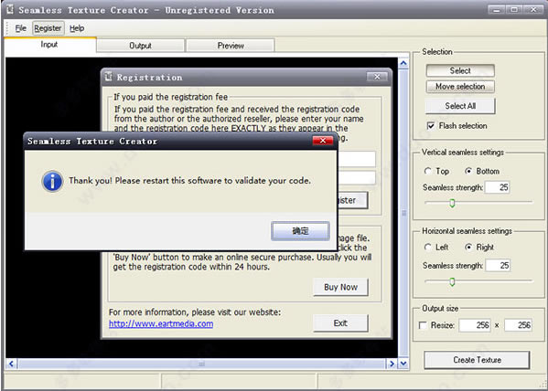Screen dimensions: 548x391
Task: Click the Create Texture button
Action: click(477, 360)
